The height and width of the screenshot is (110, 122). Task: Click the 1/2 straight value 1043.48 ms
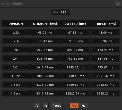[45, 67]
